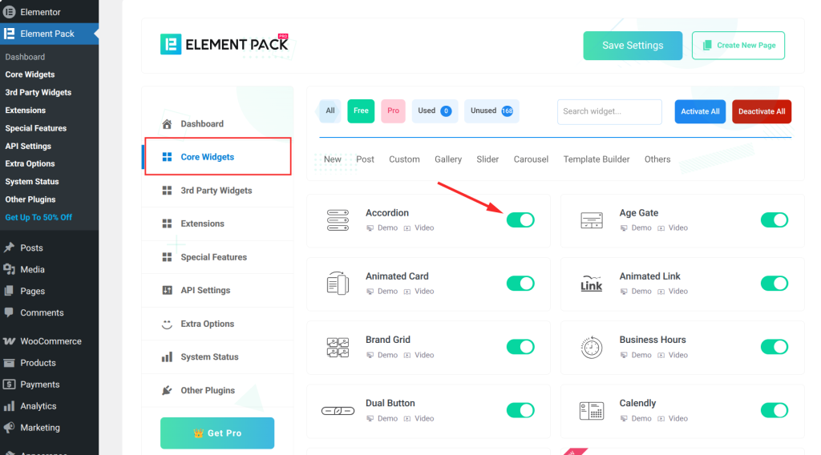
Task: Click the Special Features grid icon
Action: (167, 257)
